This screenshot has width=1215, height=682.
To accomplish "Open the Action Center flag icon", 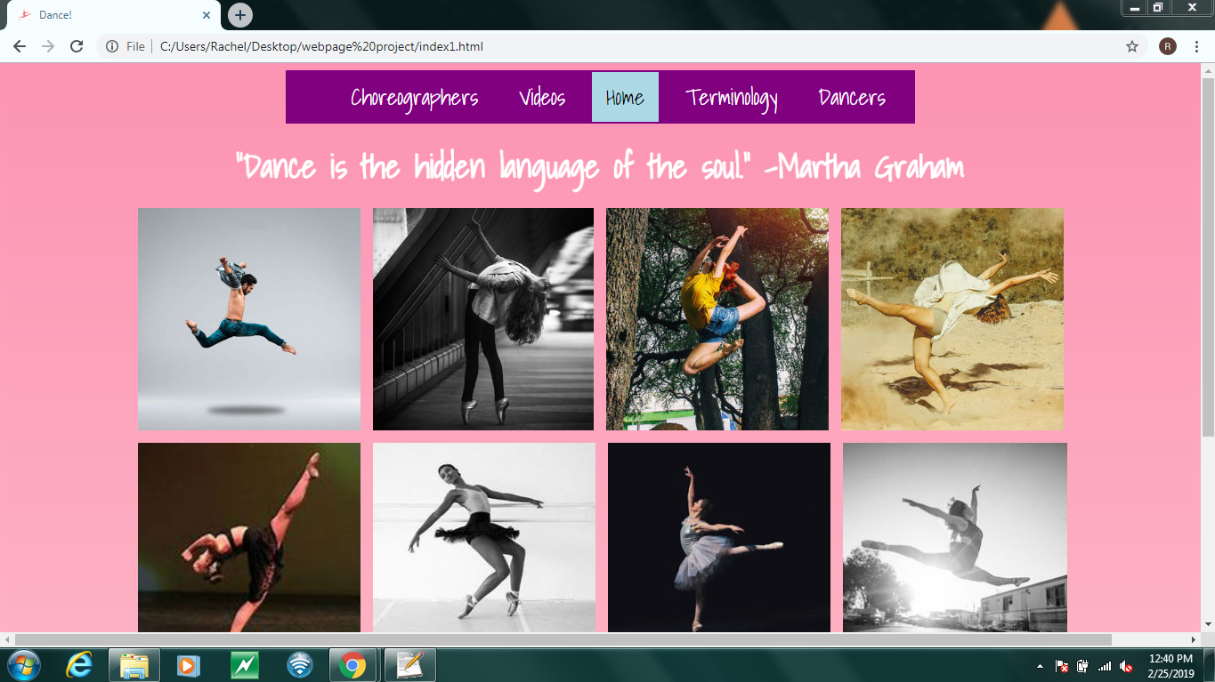I will pos(1062,666).
